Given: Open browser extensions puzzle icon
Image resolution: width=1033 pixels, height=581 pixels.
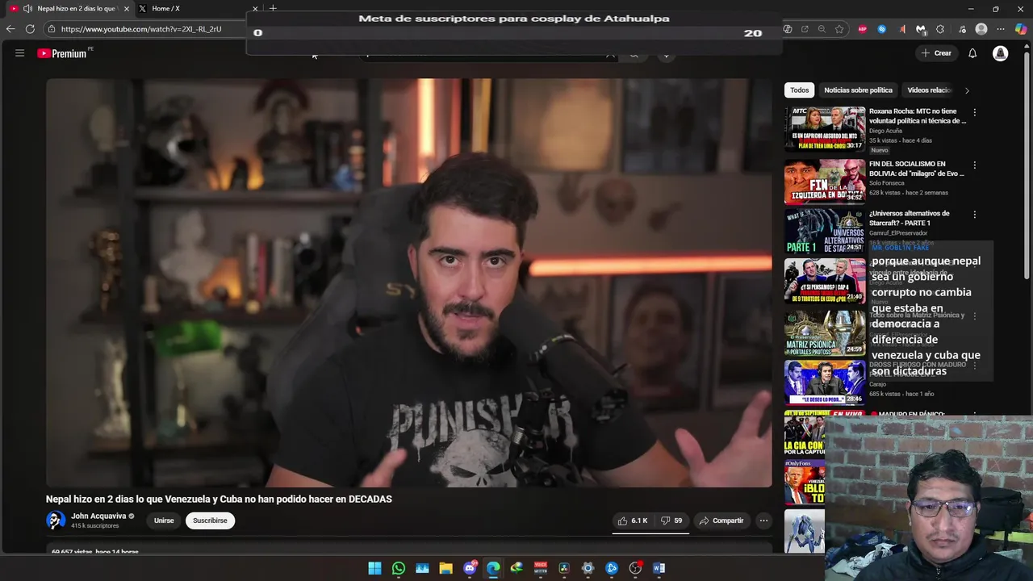Looking at the screenshot, I should click(x=940, y=29).
